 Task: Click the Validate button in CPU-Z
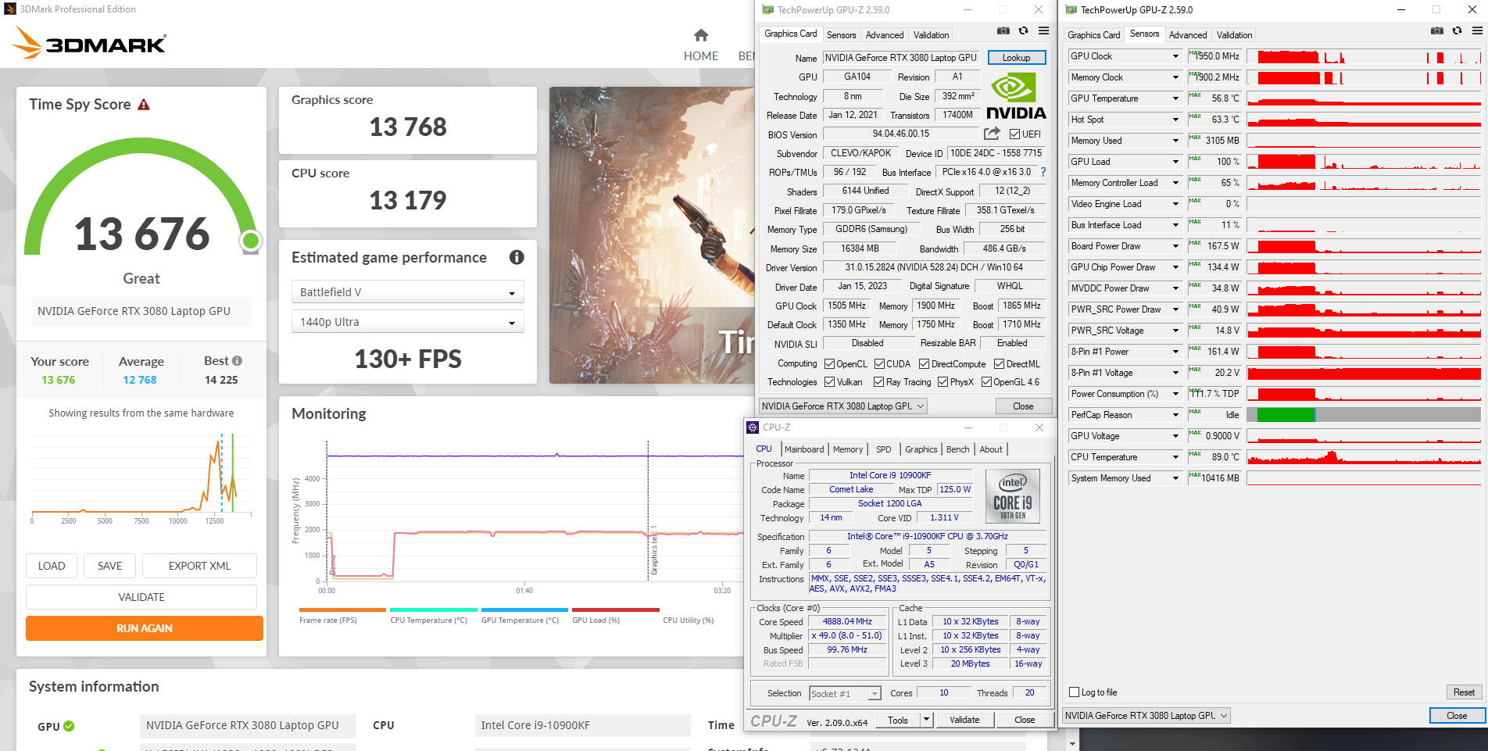(x=964, y=720)
